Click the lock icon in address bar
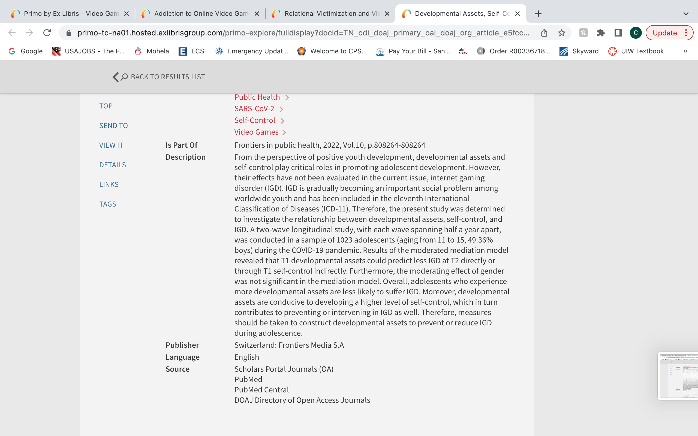The width and height of the screenshot is (698, 436). 69,33
